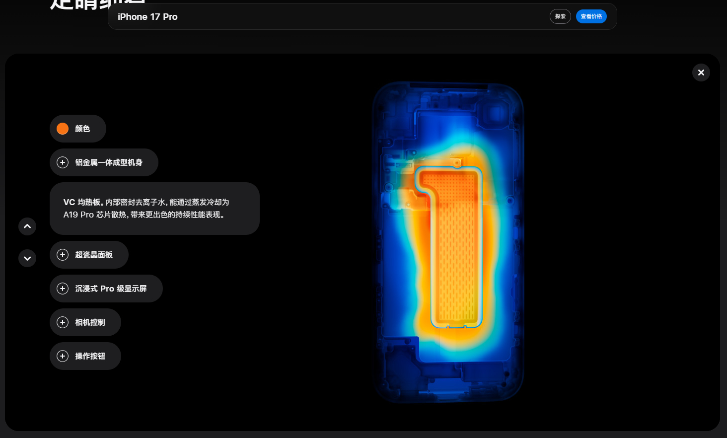The height and width of the screenshot is (438, 727).
Task: Click the blue 查看价格 button
Action: (591, 16)
